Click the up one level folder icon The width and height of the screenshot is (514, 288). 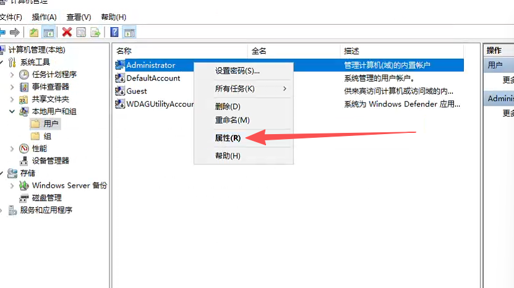[33, 32]
